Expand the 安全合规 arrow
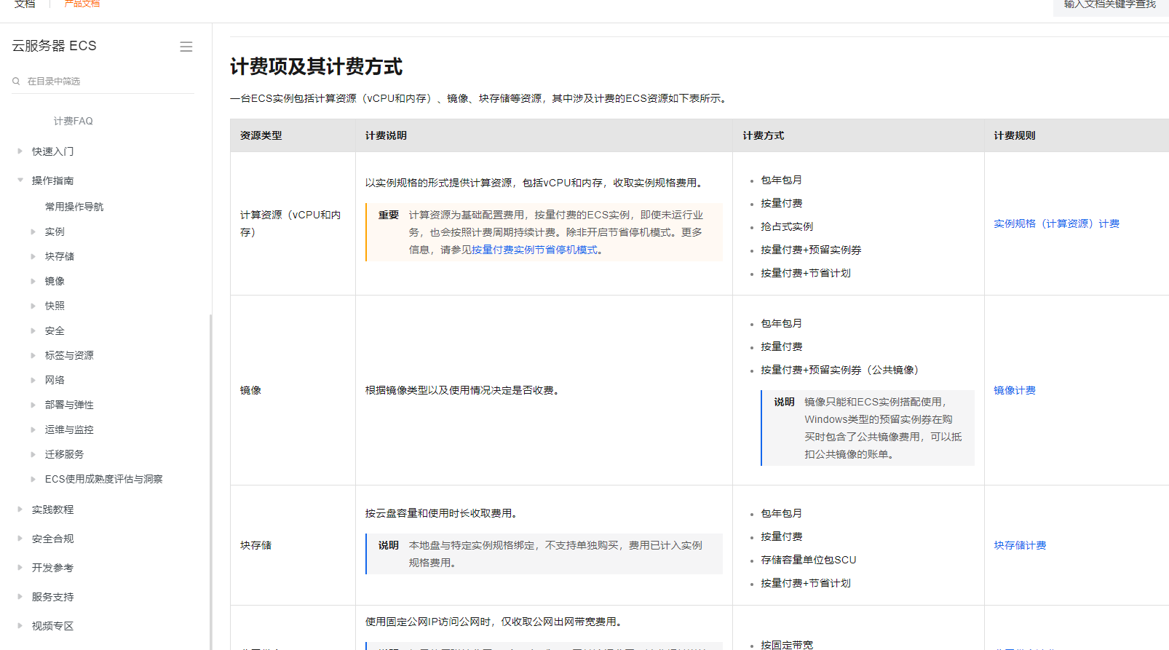The width and height of the screenshot is (1169, 650). [x=20, y=539]
